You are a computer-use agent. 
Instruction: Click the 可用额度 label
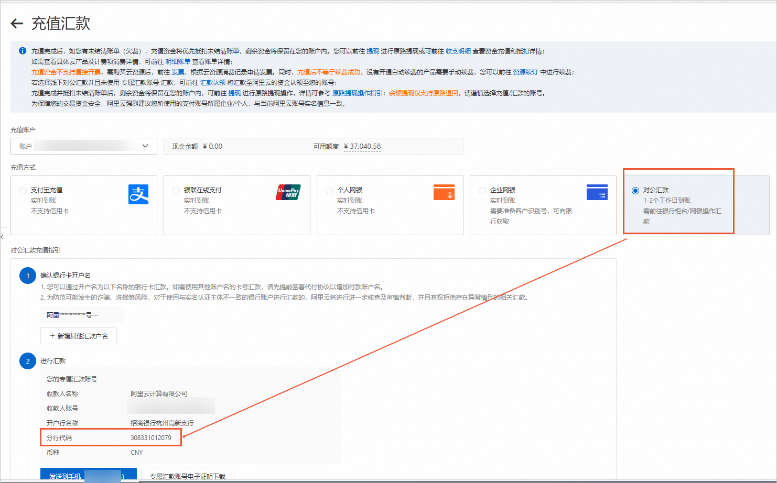pos(326,146)
